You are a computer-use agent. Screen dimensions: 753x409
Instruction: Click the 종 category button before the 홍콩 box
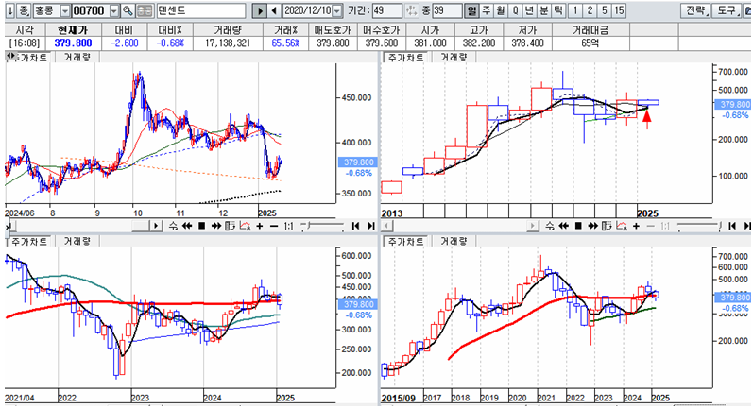(x=24, y=10)
